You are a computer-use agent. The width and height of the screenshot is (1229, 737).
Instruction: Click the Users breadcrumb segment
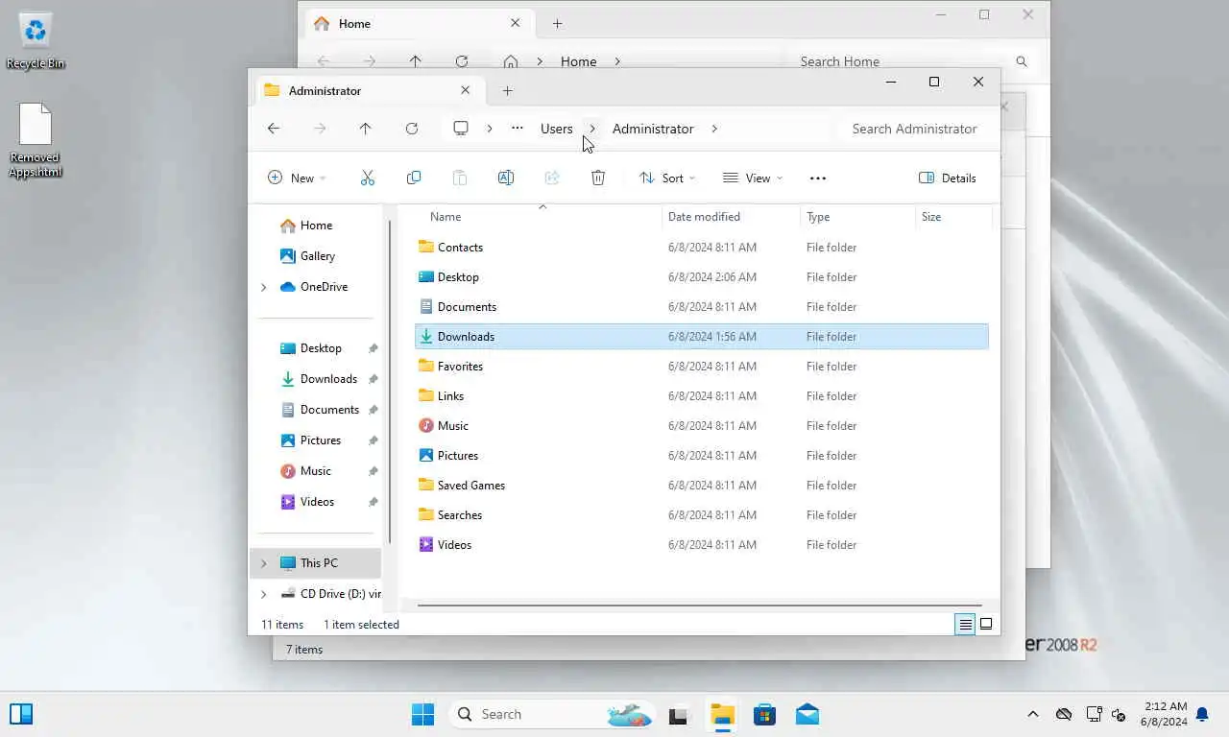(557, 129)
